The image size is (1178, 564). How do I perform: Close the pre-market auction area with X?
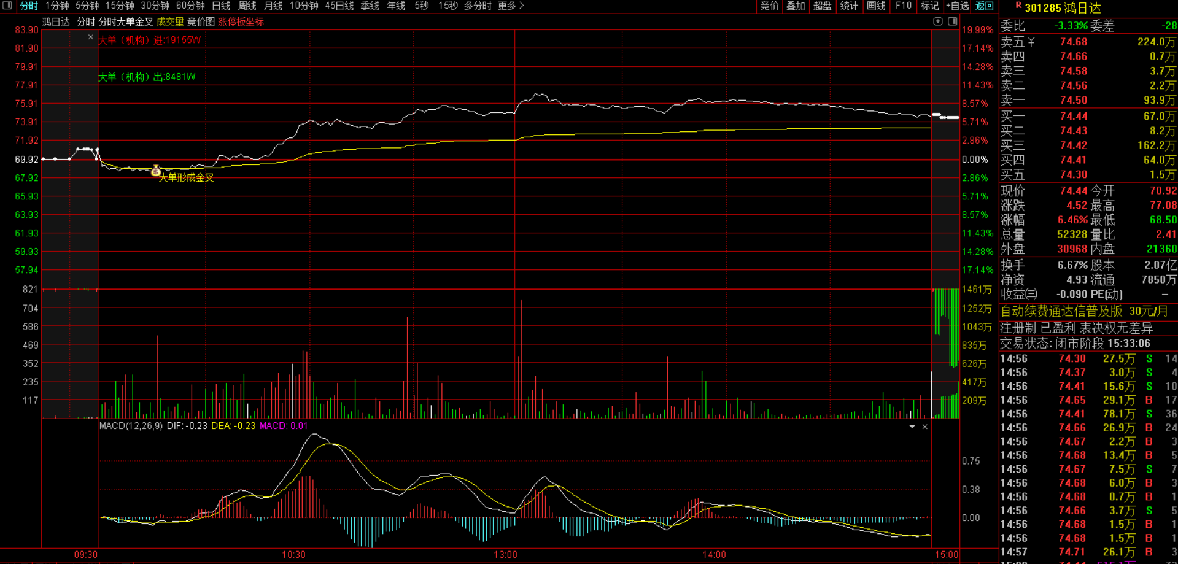click(x=91, y=37)
